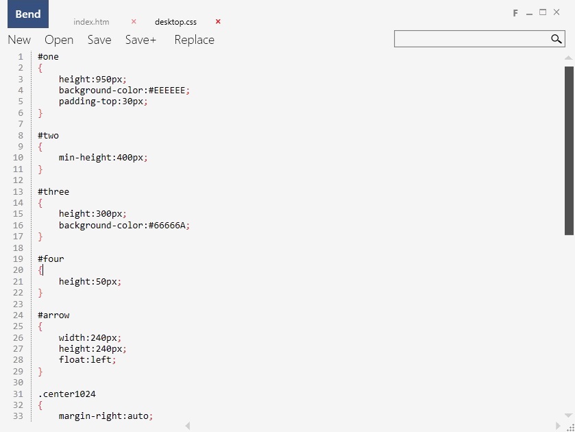
Task: Switch to the index.htm tab
Action: click(91, 22)
